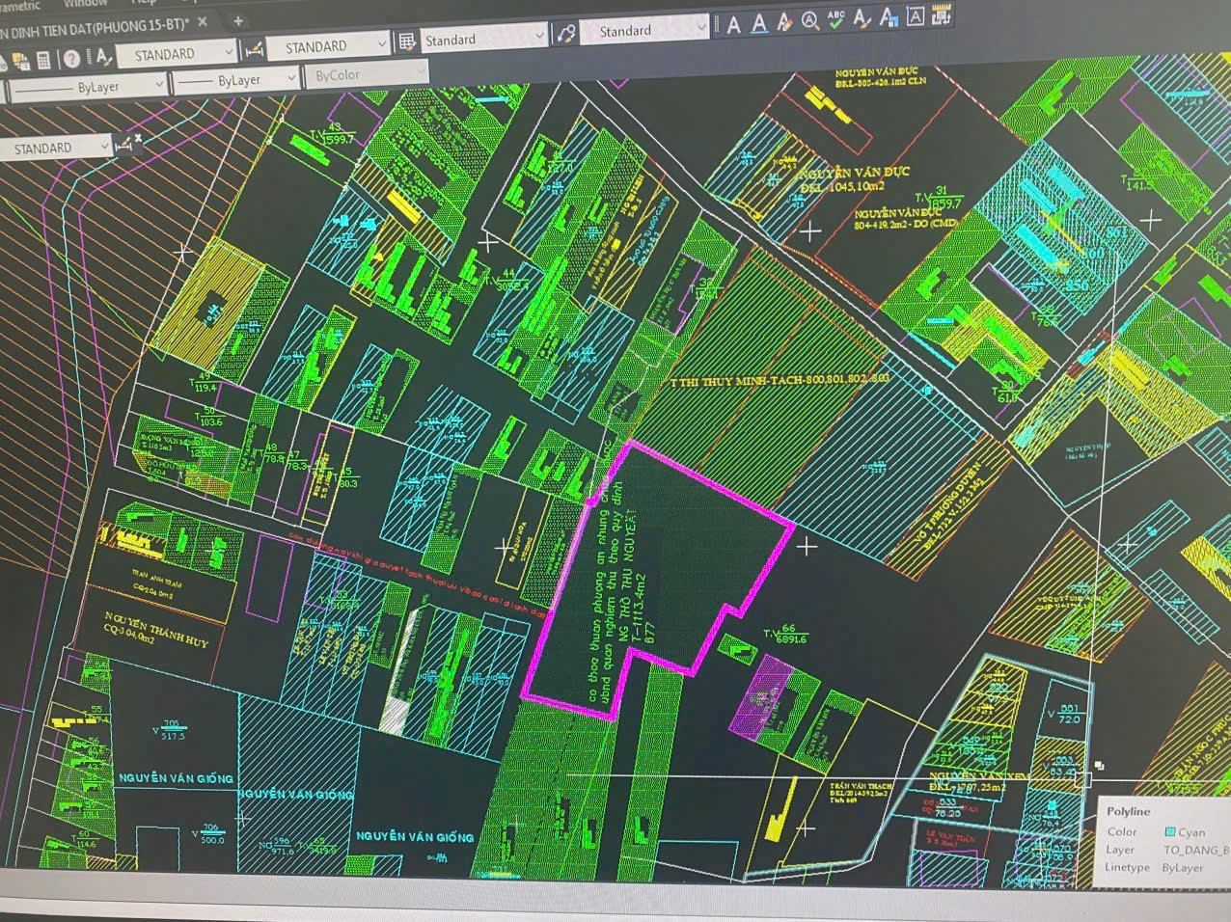Open the Edit Text pencil icon
The width and height of the screenshot is (1231, 922).
pos(785,22)
